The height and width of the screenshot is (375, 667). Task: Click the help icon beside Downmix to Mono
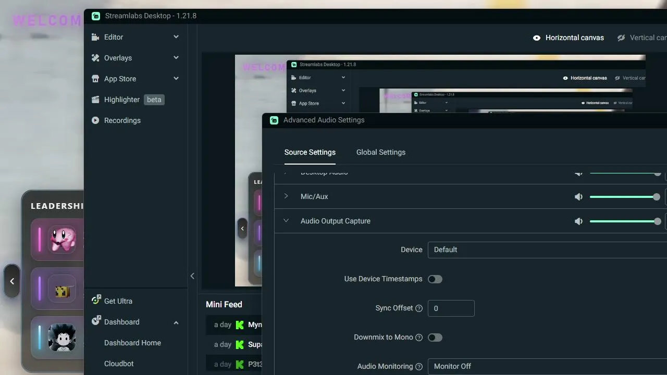[419, 337]
